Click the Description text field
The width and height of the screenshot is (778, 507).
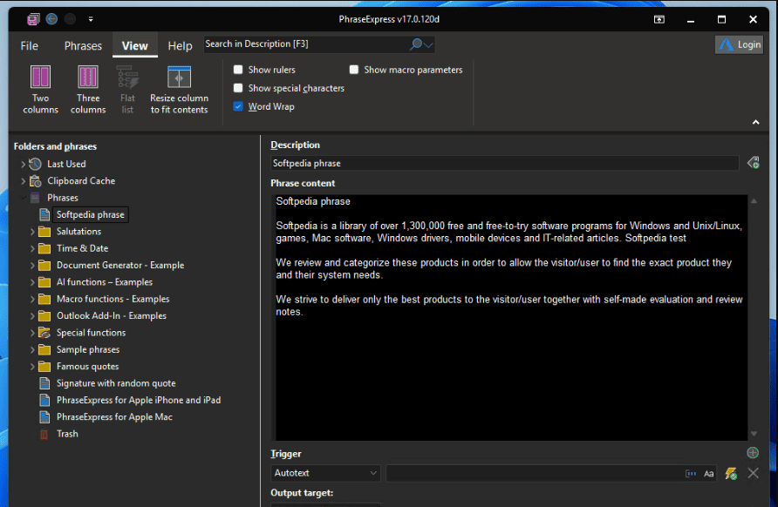[505, 163]
